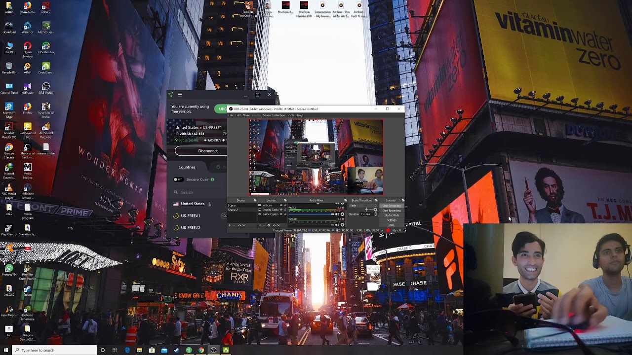
Task: Mute the webcam audio channel speaker icon
Action: [x=337, y=225]
